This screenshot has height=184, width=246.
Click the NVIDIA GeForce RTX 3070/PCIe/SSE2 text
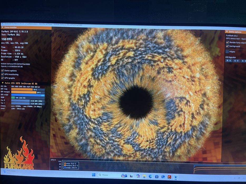pyautogui.click(x=15, y=64)
